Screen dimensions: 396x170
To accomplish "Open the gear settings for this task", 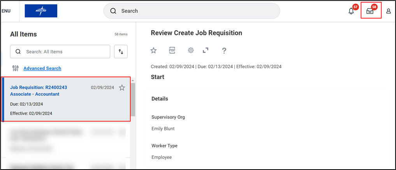I will [191, 50].
